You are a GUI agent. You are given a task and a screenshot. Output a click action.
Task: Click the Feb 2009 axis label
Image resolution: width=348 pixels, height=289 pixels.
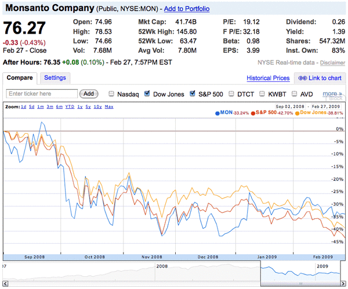pos(323,257)
